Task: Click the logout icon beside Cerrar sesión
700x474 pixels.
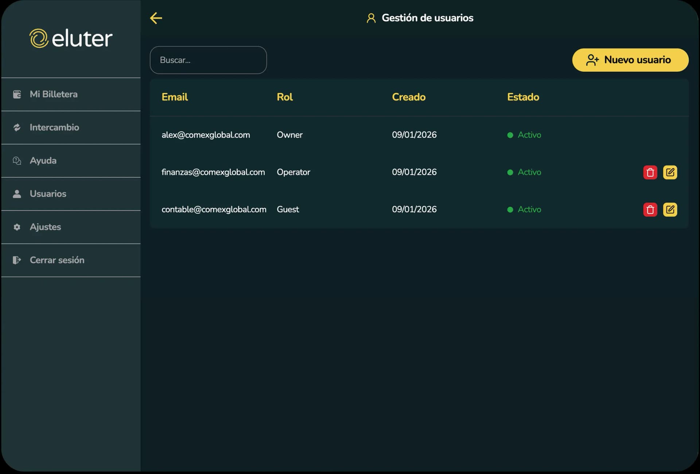Action: coord(17,260)
